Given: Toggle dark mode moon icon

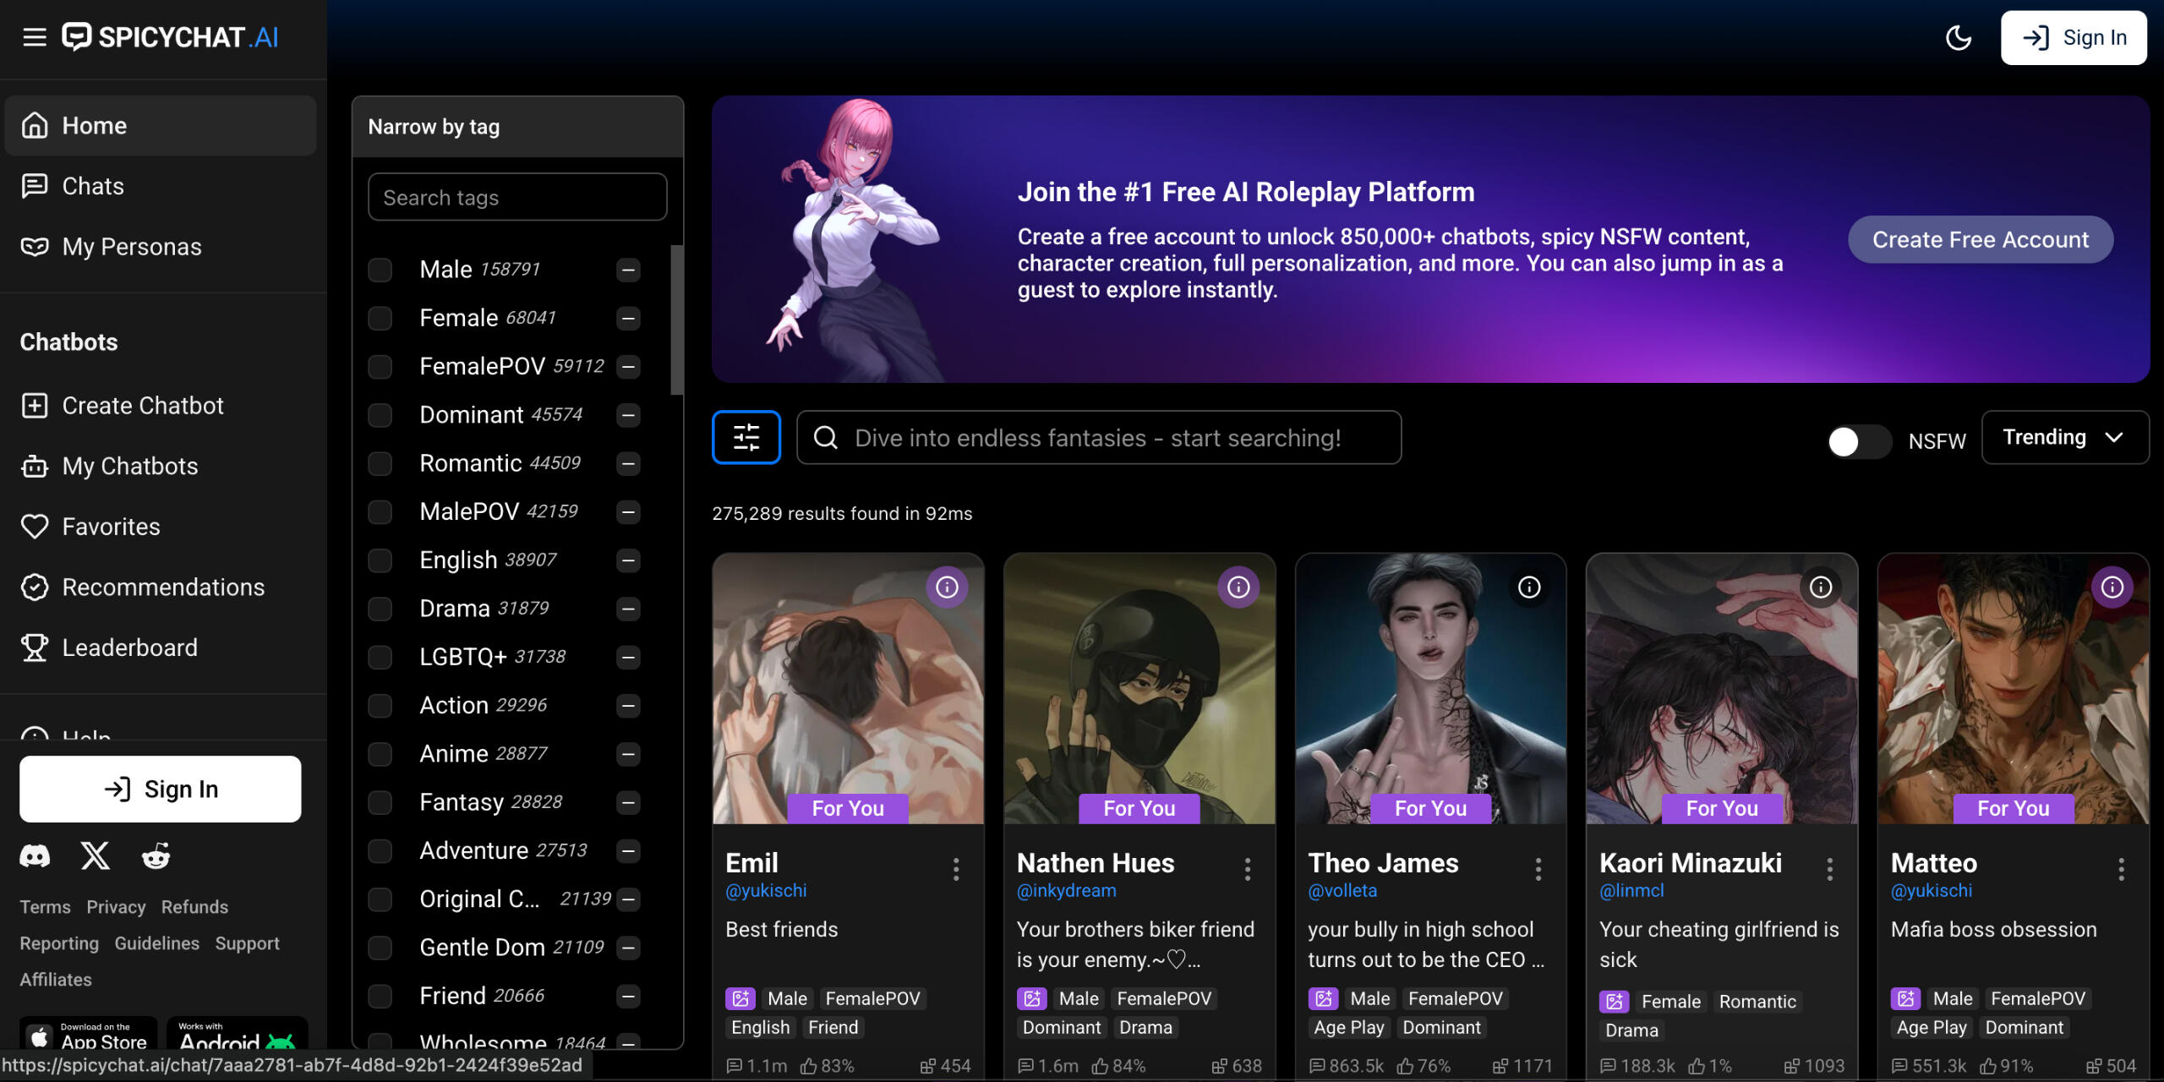Looking at the screenshot, I should click(1958, 37).
